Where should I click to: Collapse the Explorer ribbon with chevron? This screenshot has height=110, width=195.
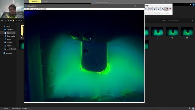coord(190,5)
